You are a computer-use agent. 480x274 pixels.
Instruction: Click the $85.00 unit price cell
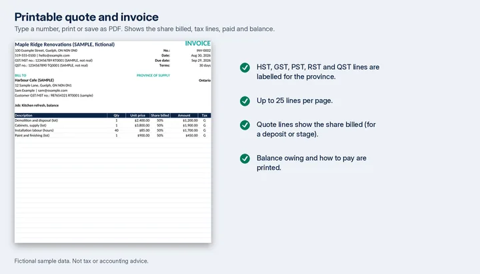(x=145, y=130)
